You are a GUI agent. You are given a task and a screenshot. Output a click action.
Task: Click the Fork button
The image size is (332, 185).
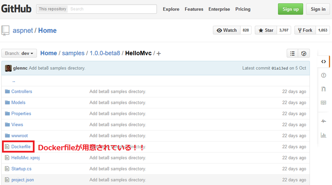(305, 30)
